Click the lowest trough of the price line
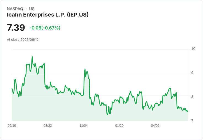This screenshot has height=140, width=203. tap(107, 115)
